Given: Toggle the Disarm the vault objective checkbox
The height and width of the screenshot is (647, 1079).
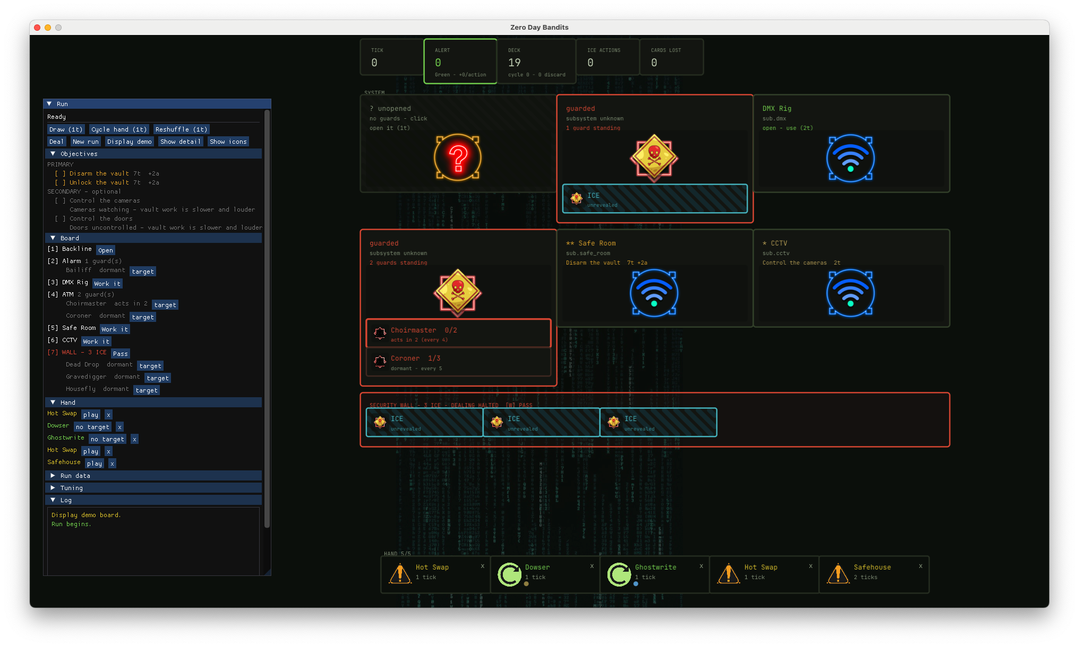Looking at the screenshot, I should pos(60,173).
